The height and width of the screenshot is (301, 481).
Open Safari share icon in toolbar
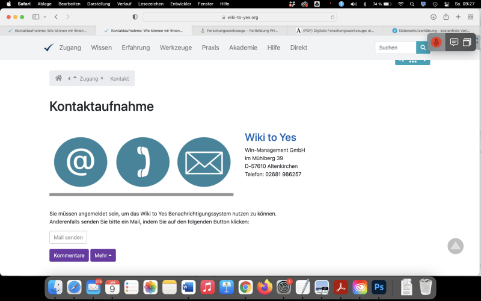pyautogui.click(x=446, y=17)
